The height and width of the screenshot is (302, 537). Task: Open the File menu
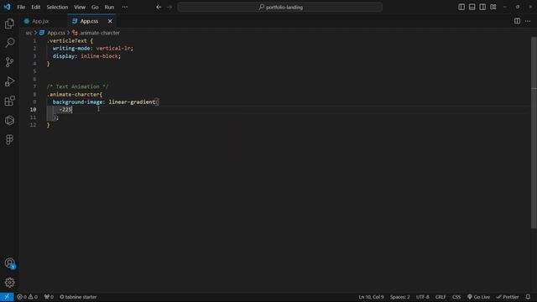click(21, 7)
